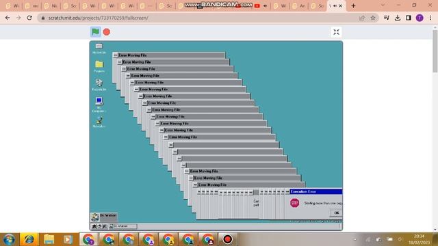Click the Dr. Watson taskbar button
438x246 pixels.
pos(123,226)
